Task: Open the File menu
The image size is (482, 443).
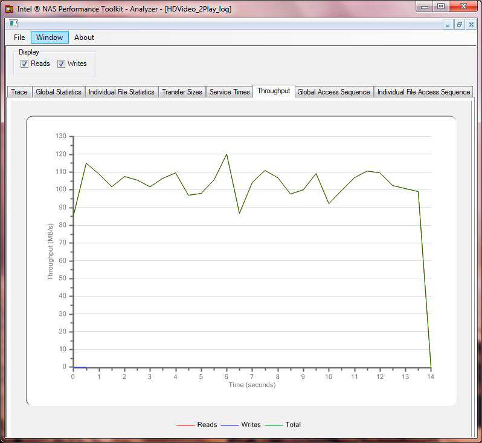Action: click(x=19, y=38)
